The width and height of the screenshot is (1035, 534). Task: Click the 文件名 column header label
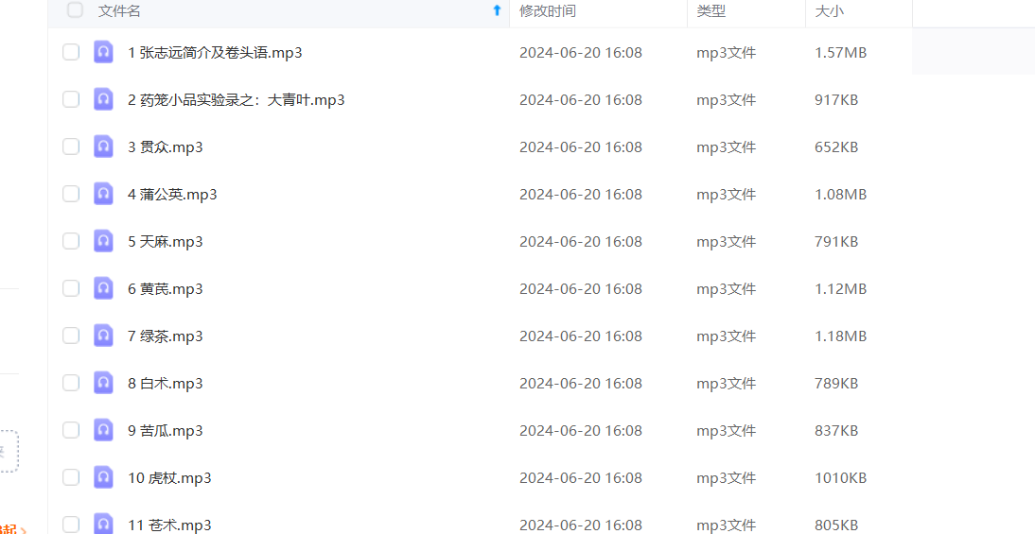(x=119, y=10)
